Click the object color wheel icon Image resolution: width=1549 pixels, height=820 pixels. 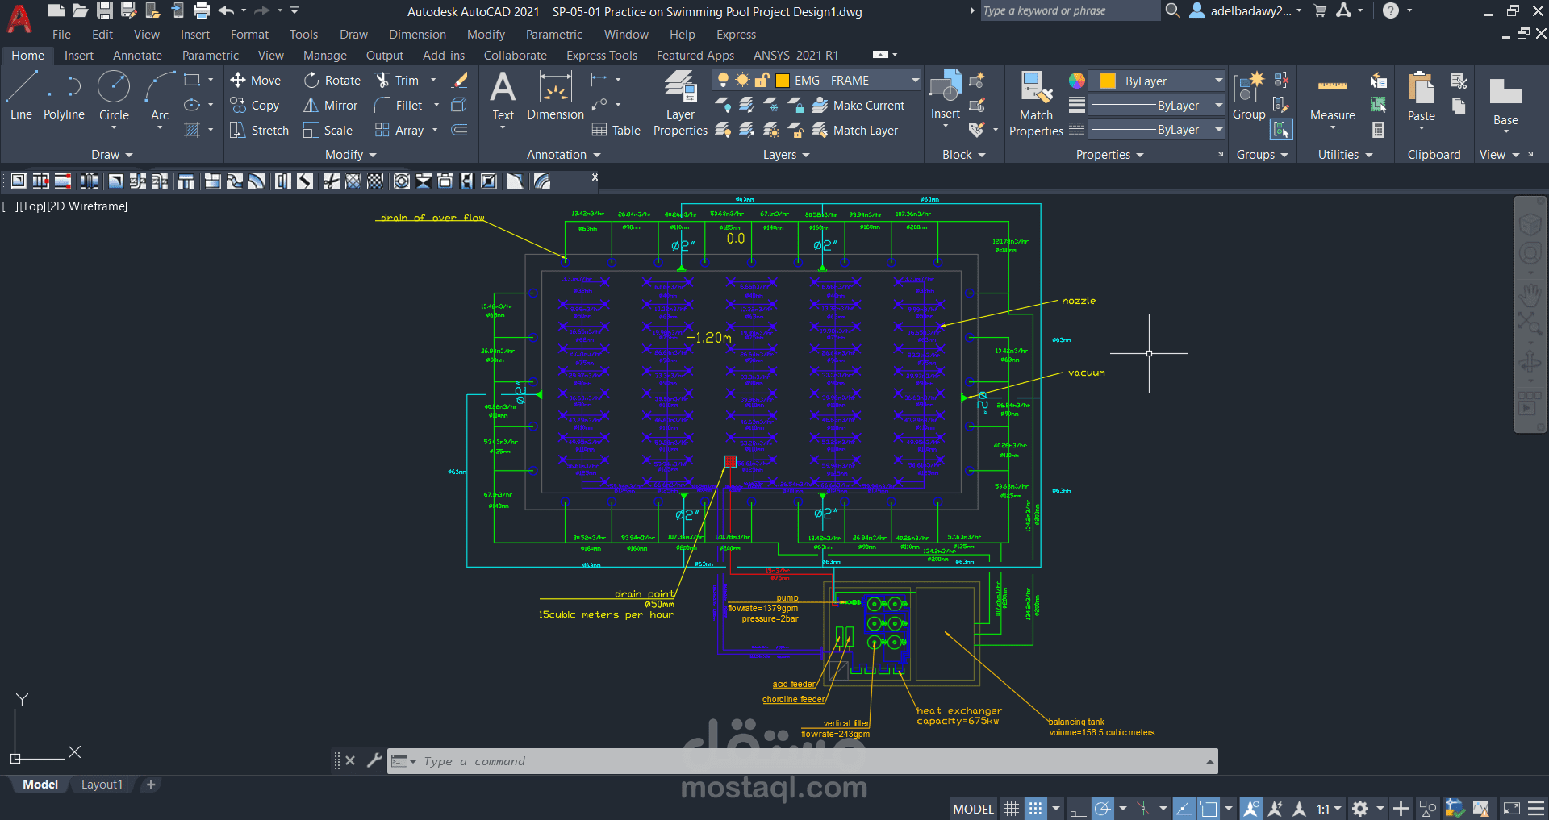pos(1077,81)
